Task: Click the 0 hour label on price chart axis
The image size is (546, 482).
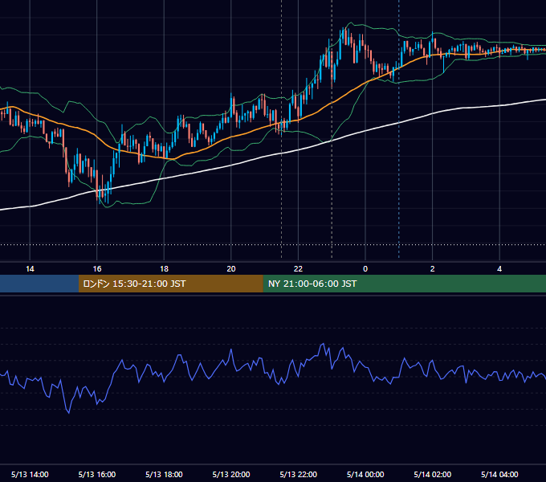Action: [x=365, y=269]
